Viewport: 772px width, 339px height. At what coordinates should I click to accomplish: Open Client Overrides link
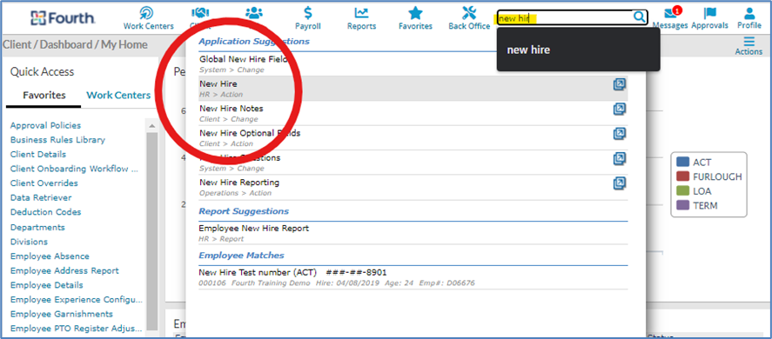tap(44, 183)
